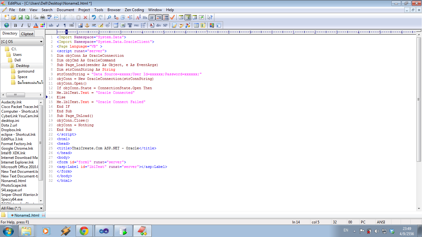
Task: Toggle Auto Indent toolbar button
Action: coord(159,17)
